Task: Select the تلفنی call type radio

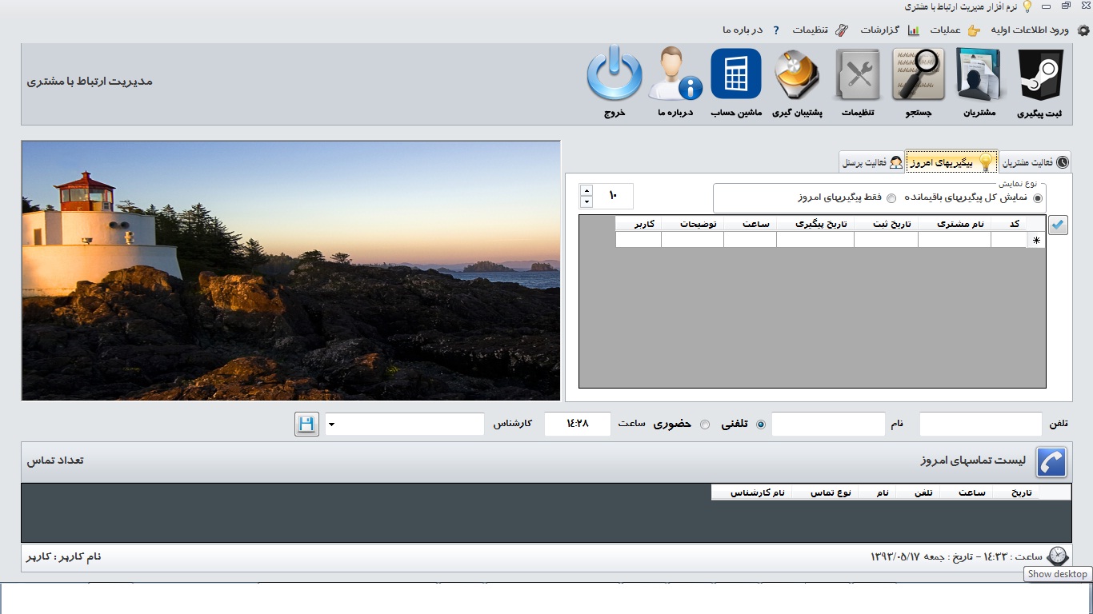Action: [760, 425]
